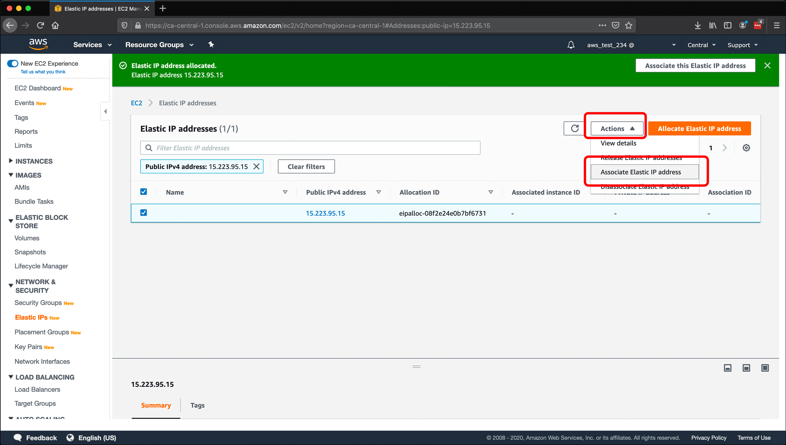Click the settings gear icon in pagination

pyautogui.click(x=746, y=147)
